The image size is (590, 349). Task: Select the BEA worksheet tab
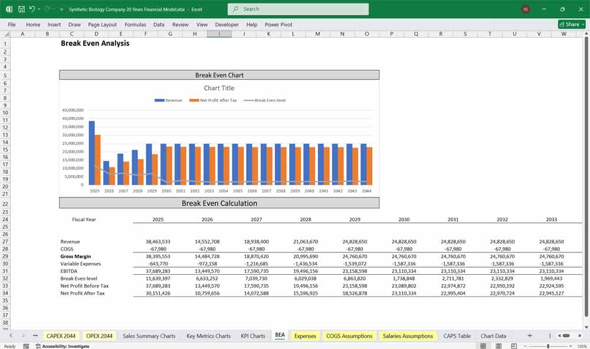pos(280,335)
